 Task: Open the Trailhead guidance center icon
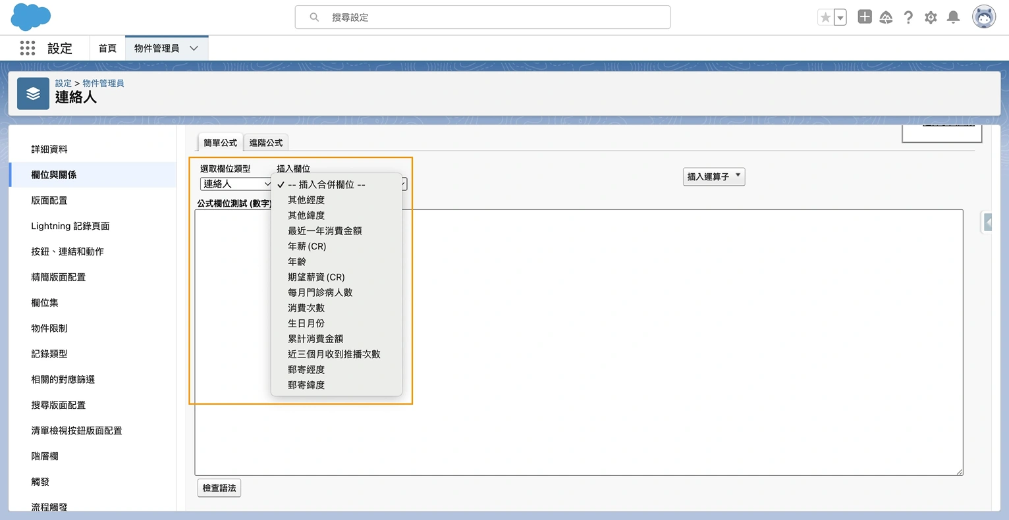click(x=886, y=16)
